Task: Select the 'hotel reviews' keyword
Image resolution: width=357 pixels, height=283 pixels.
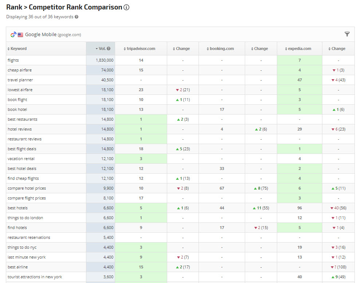Action: [x=19, y=129]
